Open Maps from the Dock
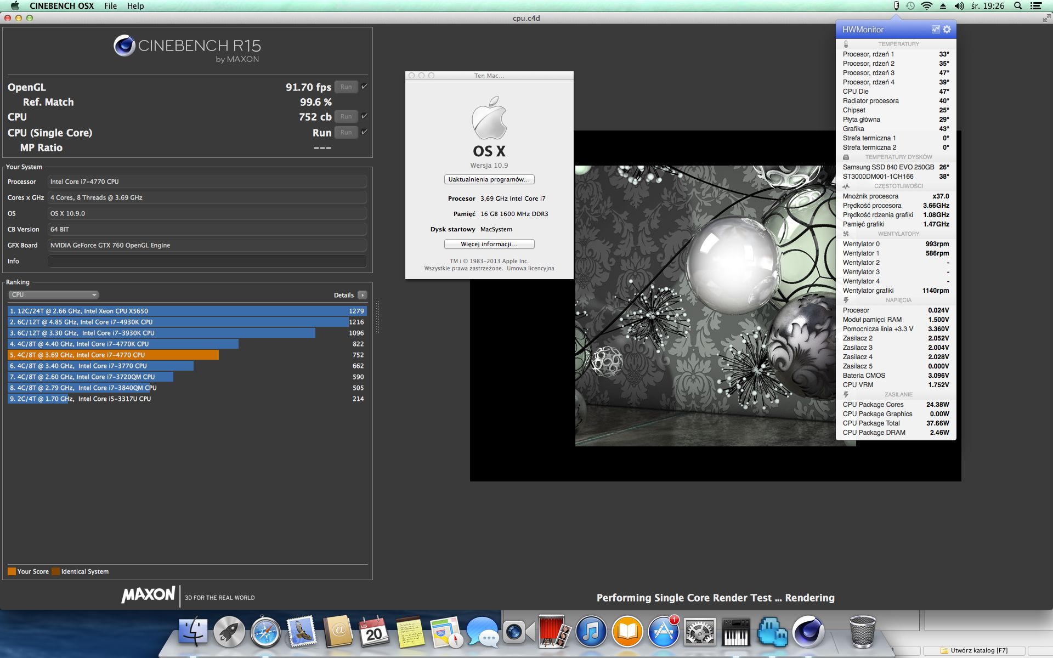Viewport: 1053px width, 658px height. 446,632
